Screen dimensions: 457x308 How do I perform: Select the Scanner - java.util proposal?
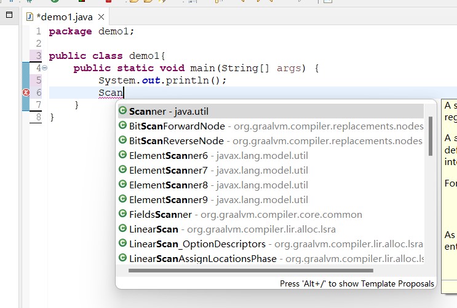271,112
